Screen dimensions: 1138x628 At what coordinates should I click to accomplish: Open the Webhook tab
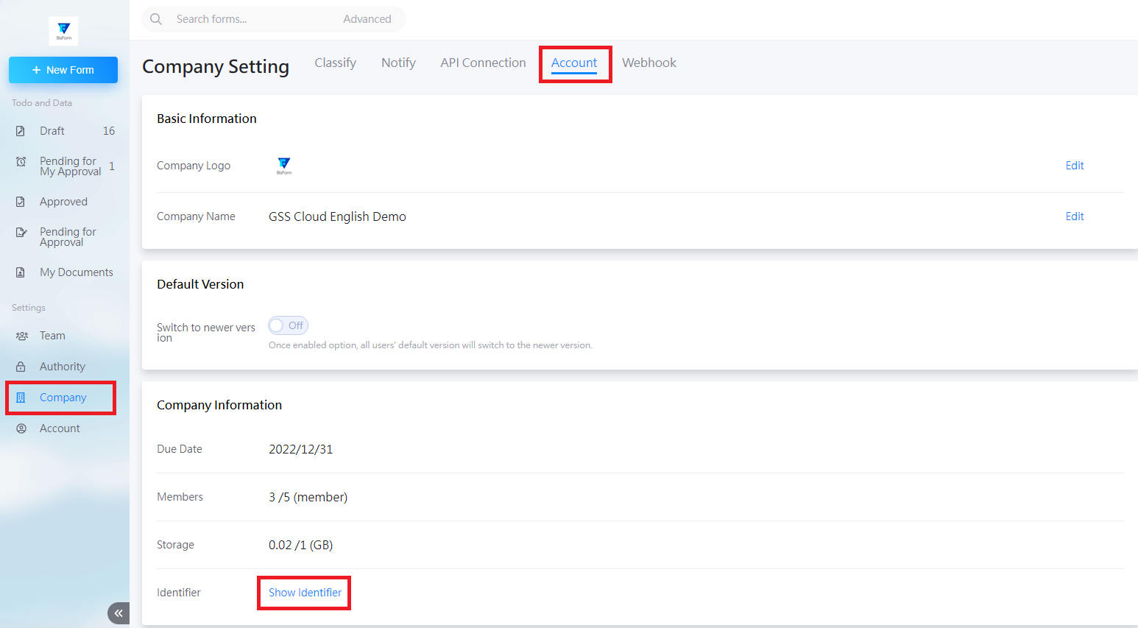(x=648, y=63)
